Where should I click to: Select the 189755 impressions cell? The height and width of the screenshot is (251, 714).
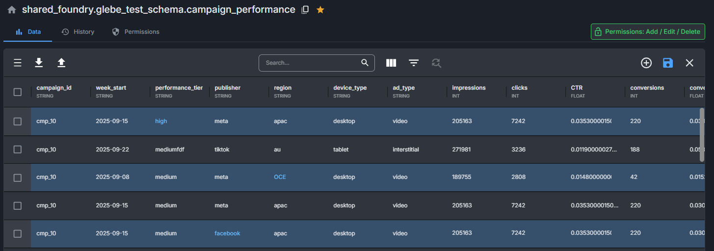pyautogui.click(x=476, y=177)
